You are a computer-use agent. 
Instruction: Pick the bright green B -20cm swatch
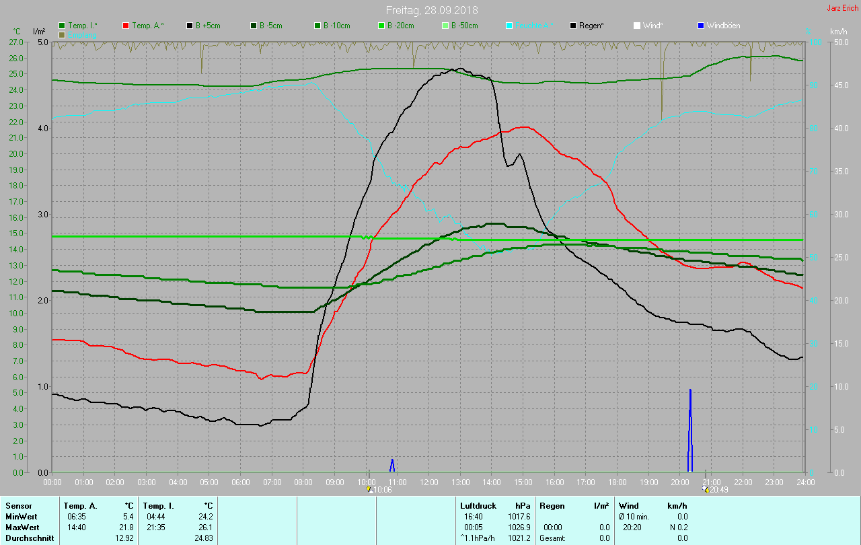point(381,26)
